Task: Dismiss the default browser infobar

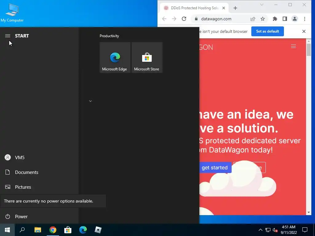Action: pos(304,31)
